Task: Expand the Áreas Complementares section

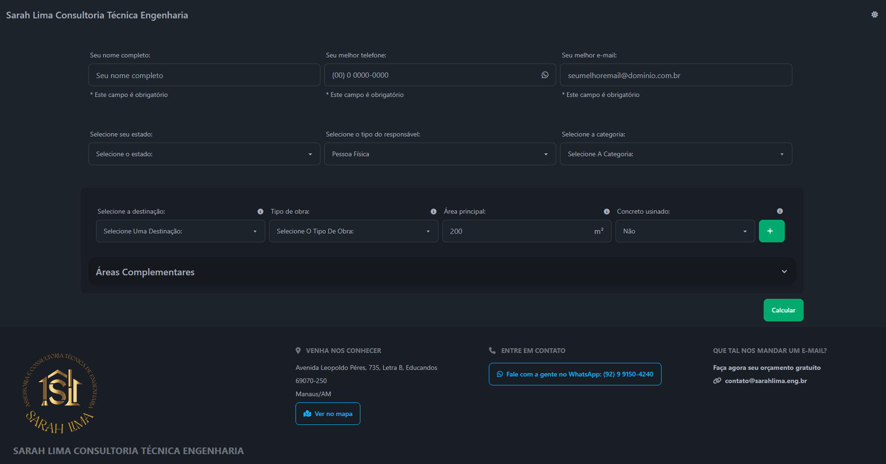Action: [x=442, y=272]
